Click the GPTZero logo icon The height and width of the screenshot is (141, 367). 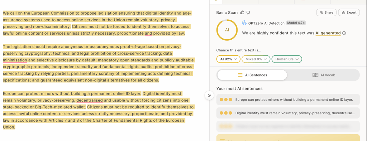pos(244,23)
